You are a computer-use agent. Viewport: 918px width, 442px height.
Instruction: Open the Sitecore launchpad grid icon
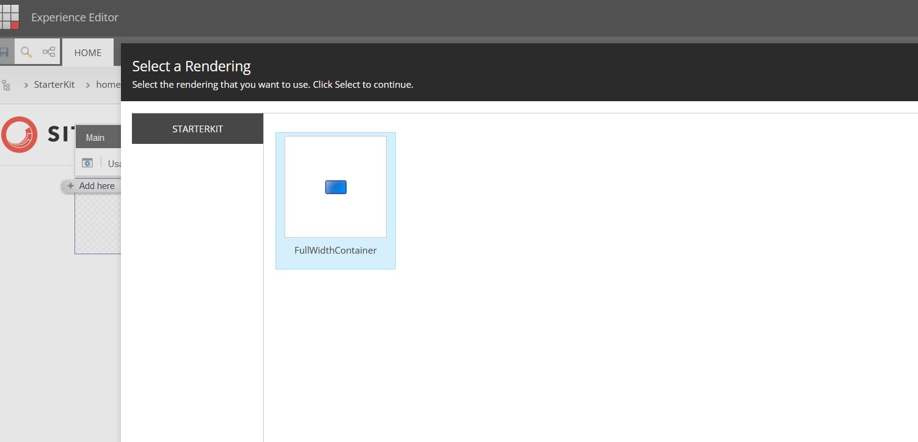pos(9,17)
